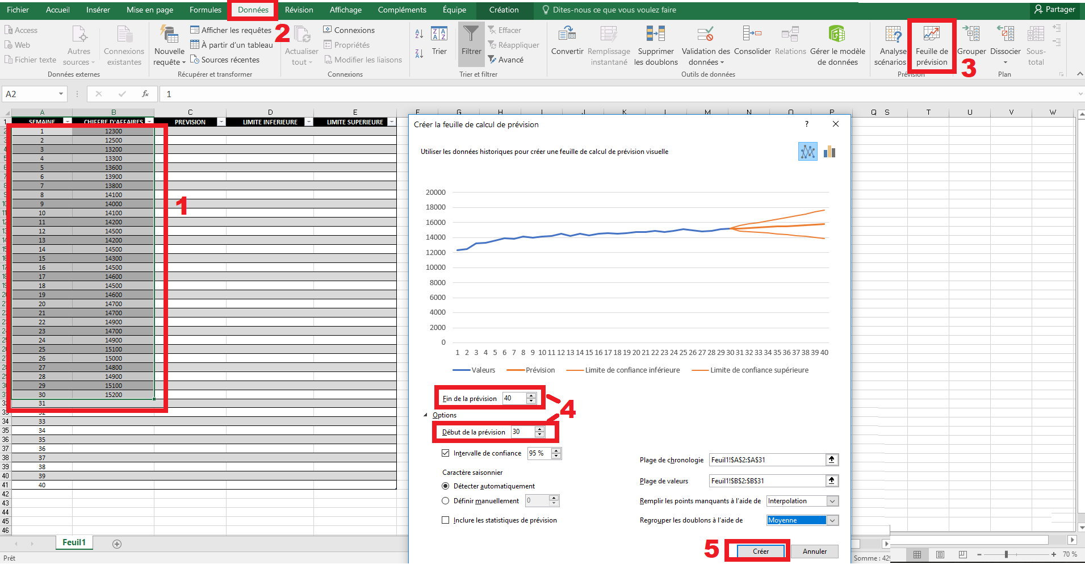1085x564 pixels.
Task: Insert function with fx icon
Action: pyautogui.click(x=145, y=94)
